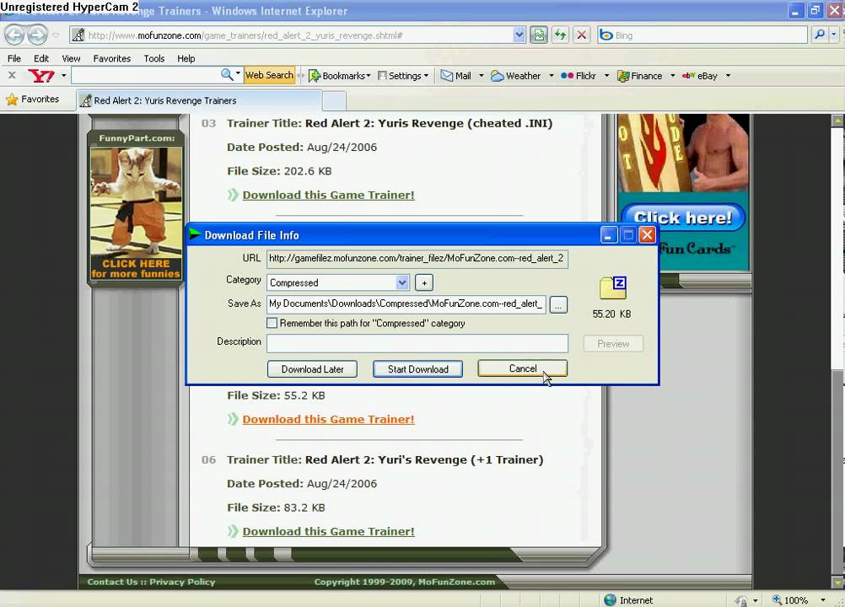Click the Save As path field
Screen dimensions: 845x607
pyautogui.click(x=406, y=304)
